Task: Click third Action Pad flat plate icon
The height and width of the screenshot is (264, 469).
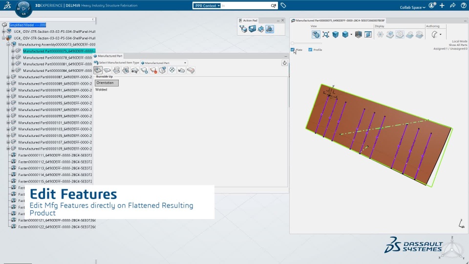Action: tap(261, 29)
